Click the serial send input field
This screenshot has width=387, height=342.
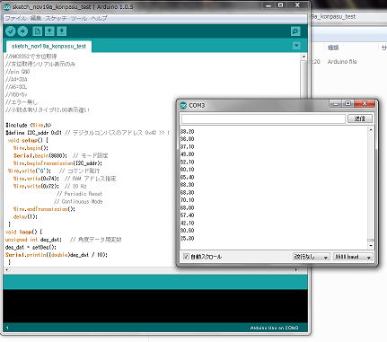(x=263, y=118)
